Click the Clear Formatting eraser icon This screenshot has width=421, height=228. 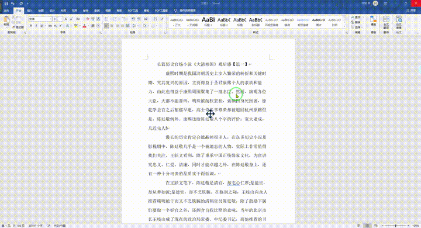(x=88, y=19)
